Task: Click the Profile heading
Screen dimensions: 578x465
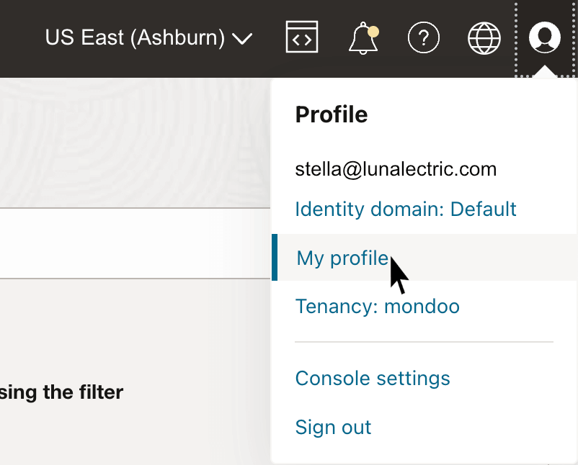Action: tap(332, 114)
